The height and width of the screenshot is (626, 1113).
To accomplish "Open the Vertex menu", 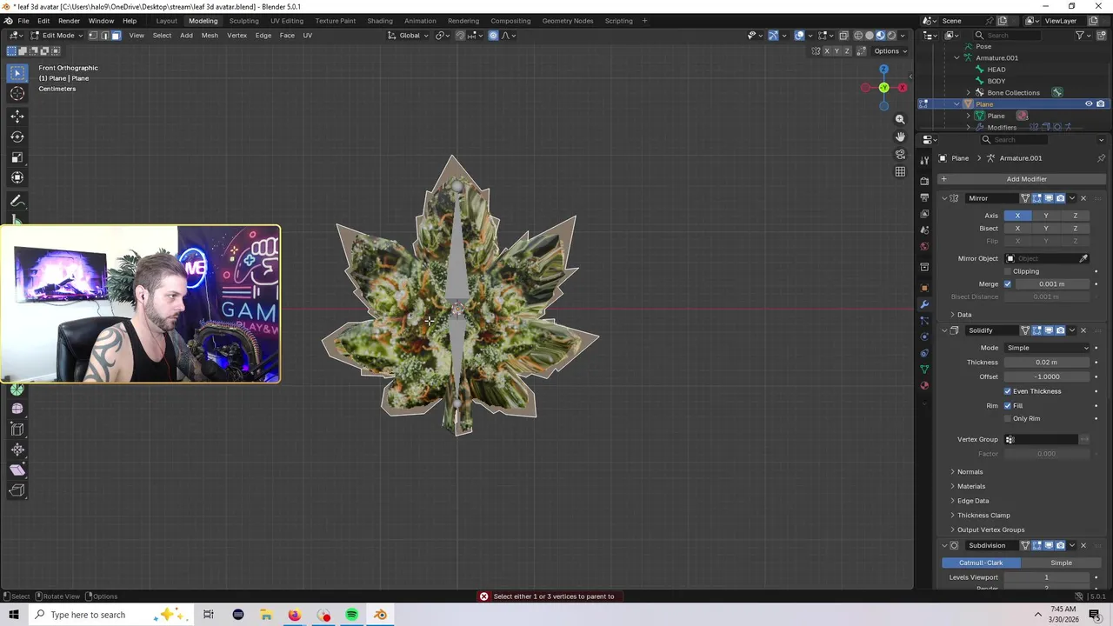I will (237, 36).
